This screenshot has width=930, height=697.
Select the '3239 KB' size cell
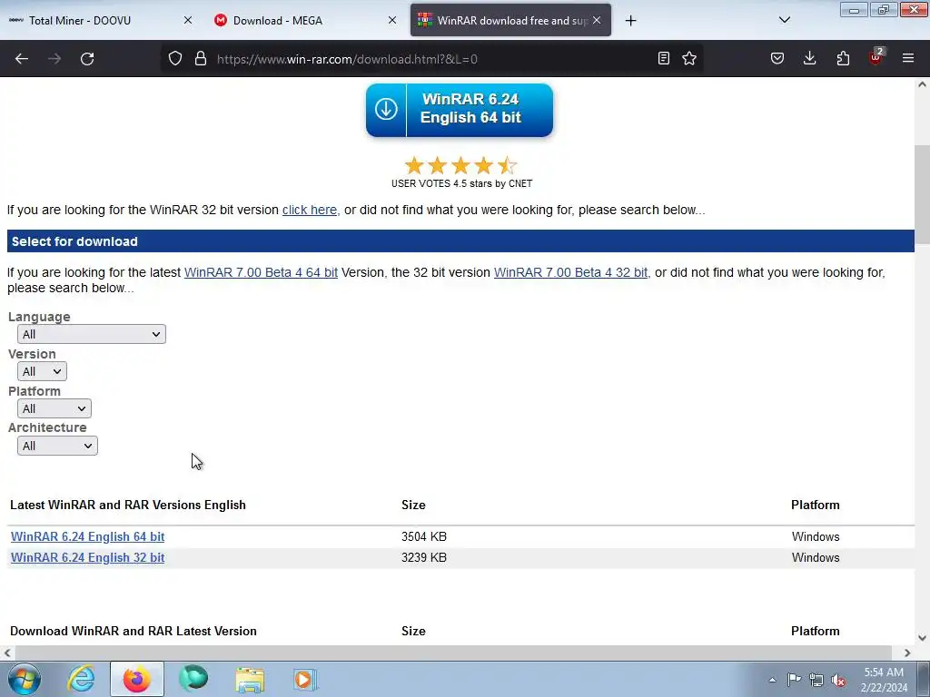[424, 558]
